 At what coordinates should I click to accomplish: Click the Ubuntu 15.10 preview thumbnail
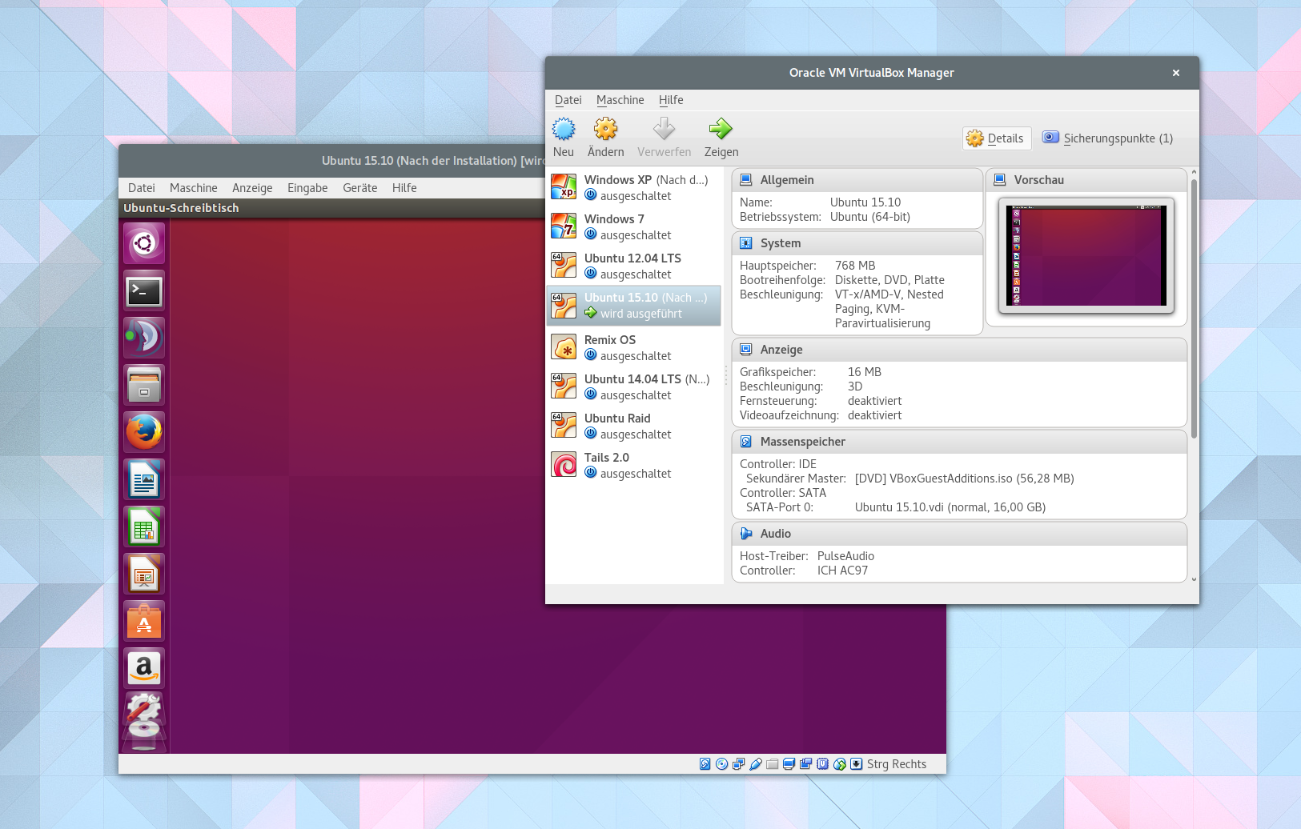click(1086, 255)
